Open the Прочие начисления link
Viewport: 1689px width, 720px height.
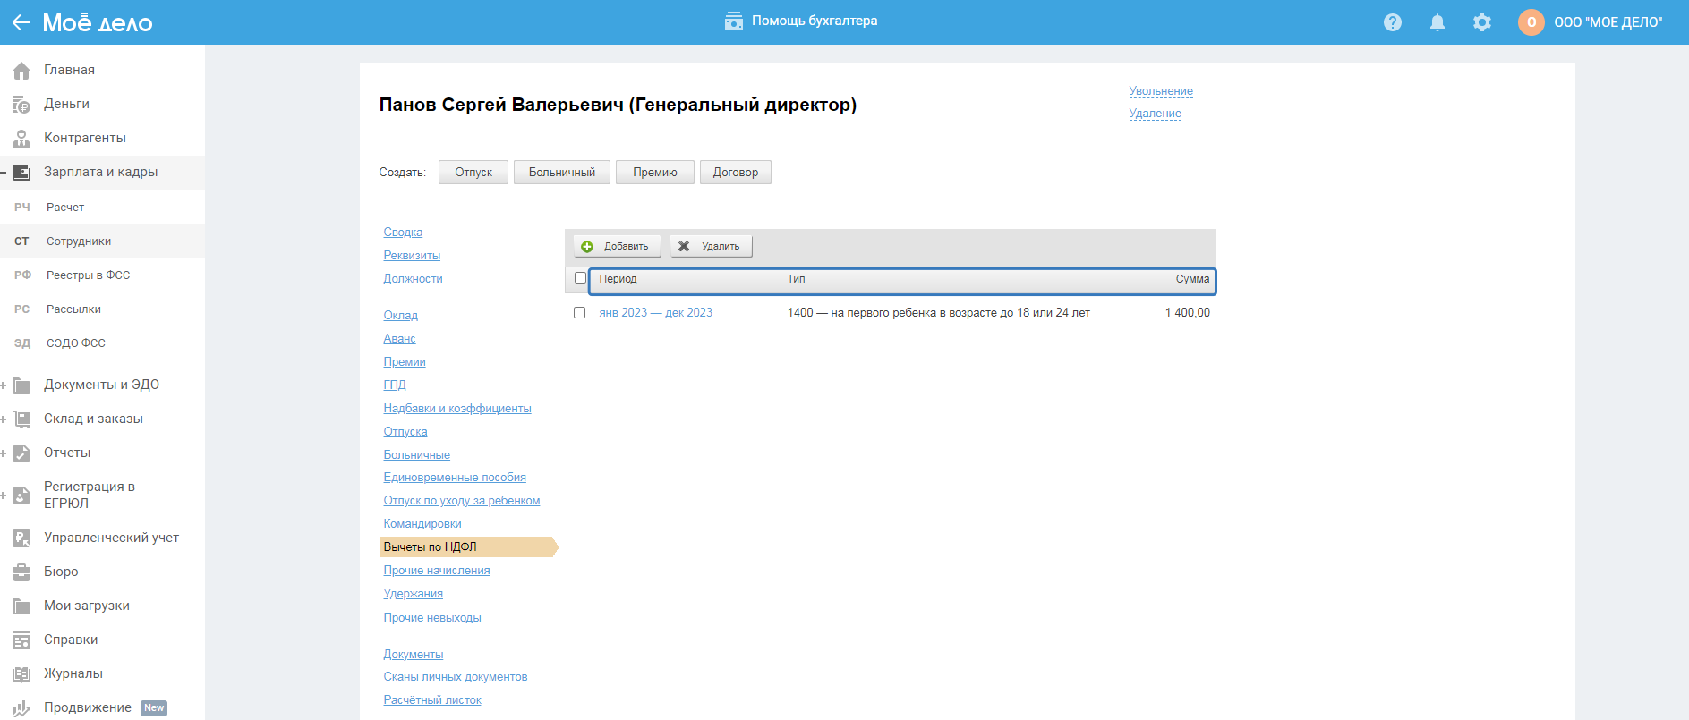pos(437,571)
